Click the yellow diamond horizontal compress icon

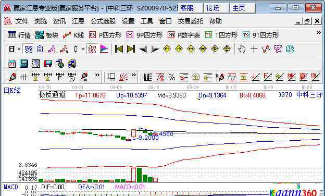pyautogui.click(x=203, y=49)
